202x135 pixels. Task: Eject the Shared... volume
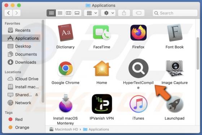[x=37, y=95]
